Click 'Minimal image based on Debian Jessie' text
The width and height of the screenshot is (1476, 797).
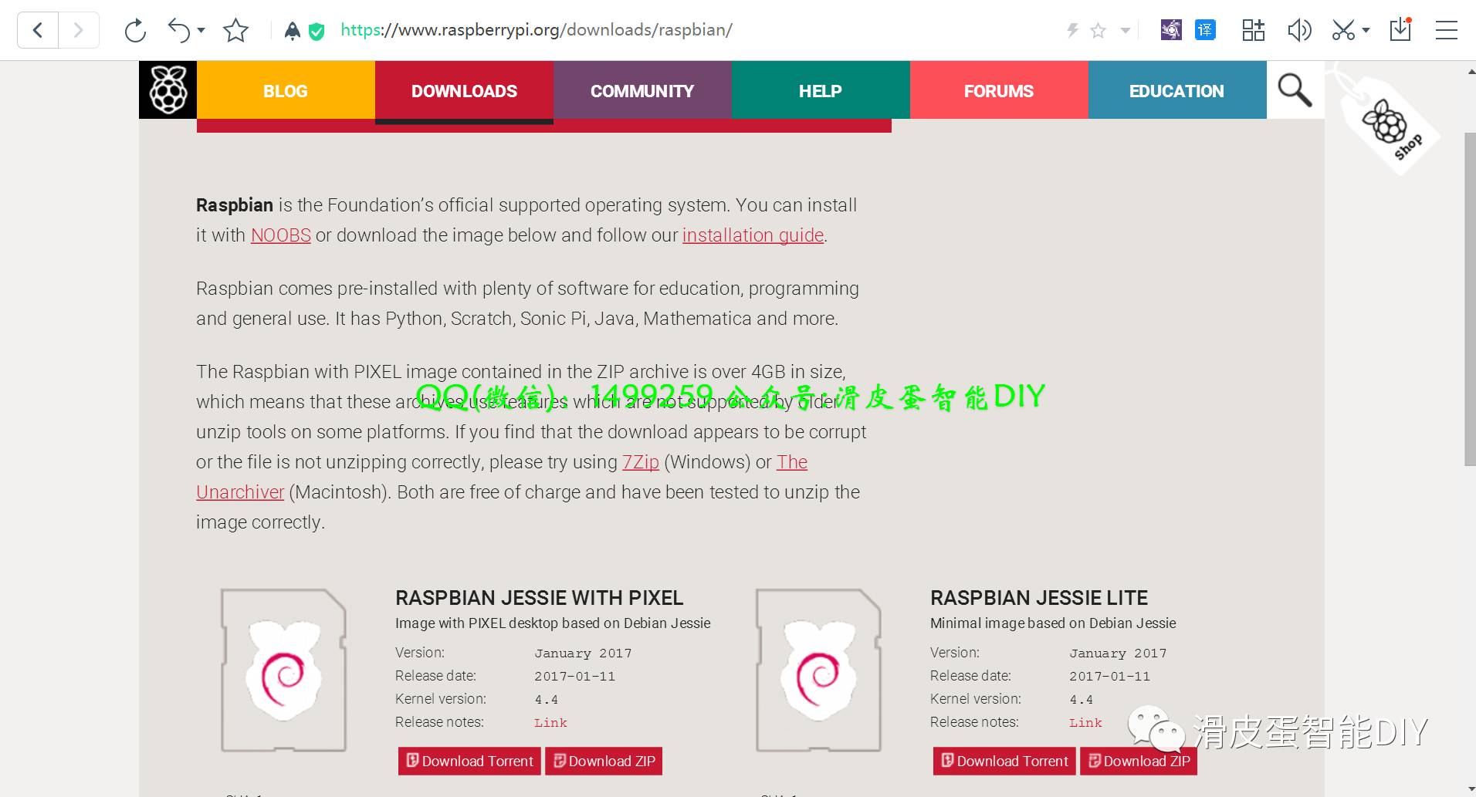(x=1053, y=623)
